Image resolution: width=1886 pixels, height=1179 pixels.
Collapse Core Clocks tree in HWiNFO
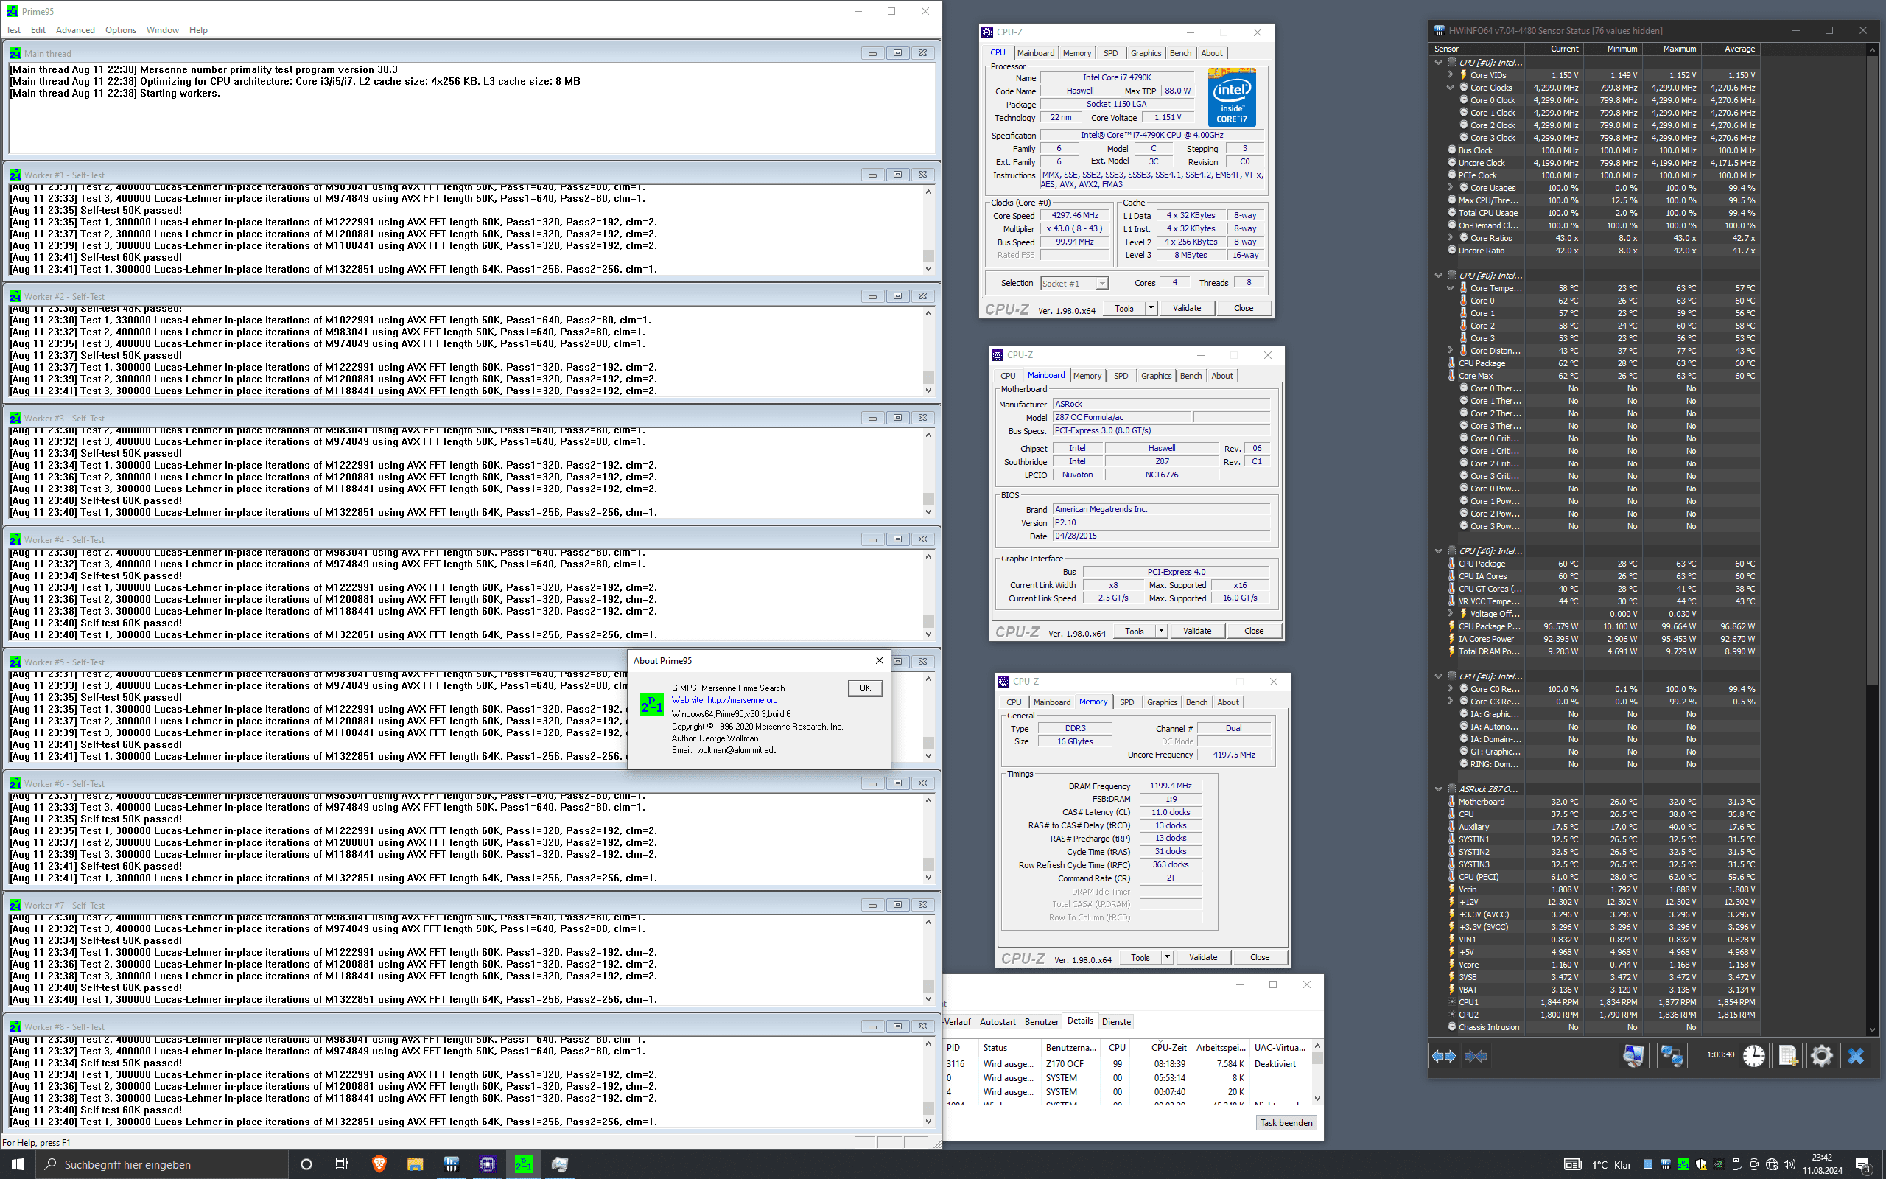tap(1451, 88)
